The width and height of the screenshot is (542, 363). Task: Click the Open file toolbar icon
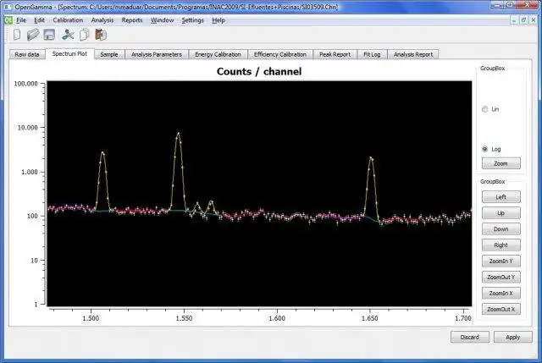point(33,35)
